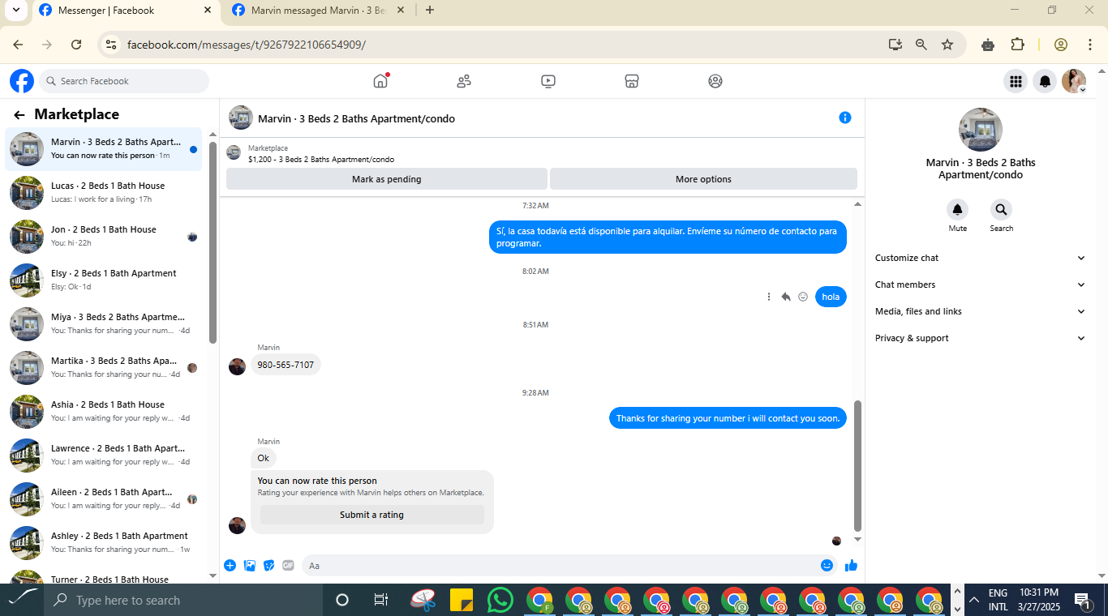Open Jon 2 Beds 1 Bath House chat
Image resolution: width=1108 pixels, height=616 pixels.
click(104, 237)
